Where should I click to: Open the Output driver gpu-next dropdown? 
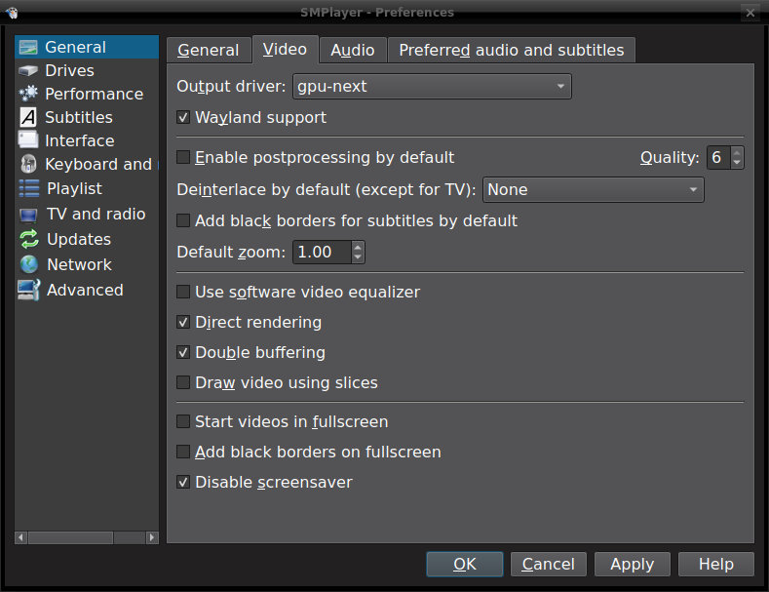click(432, 87)
